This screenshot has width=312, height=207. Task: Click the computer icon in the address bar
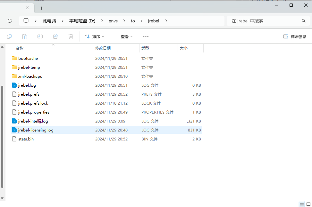[26, 21]
